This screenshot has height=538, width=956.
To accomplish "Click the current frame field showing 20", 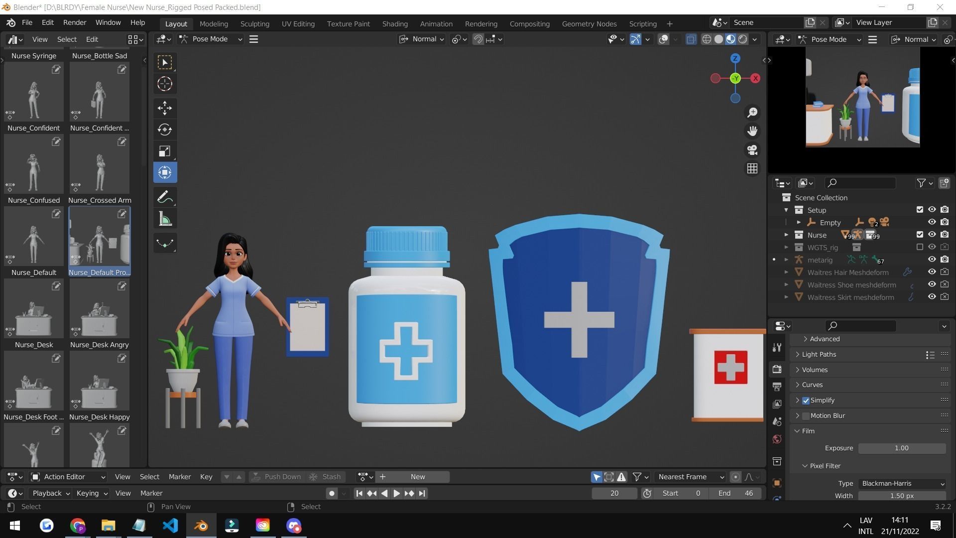I will point(614,493).
